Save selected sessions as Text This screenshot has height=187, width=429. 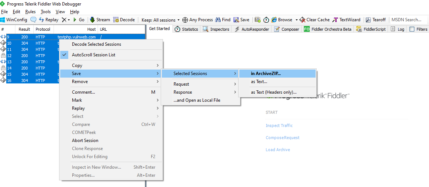[x=278, y=82]
